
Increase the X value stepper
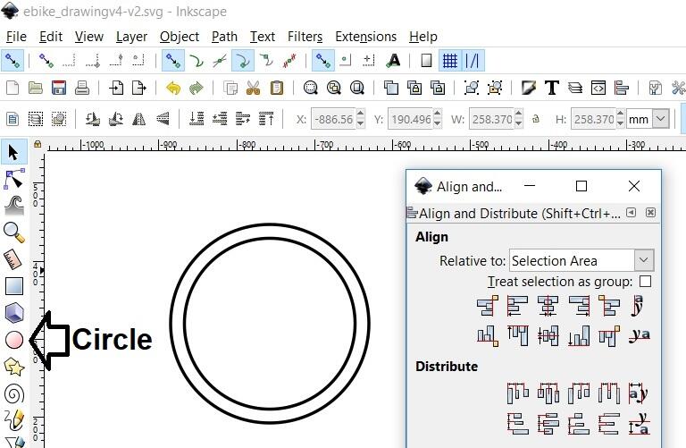[360, 114]
